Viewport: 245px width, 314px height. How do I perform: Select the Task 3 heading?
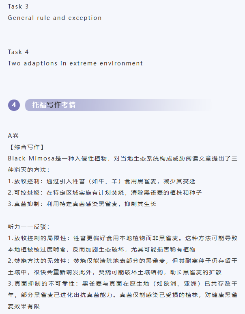[x=18, y=6]
